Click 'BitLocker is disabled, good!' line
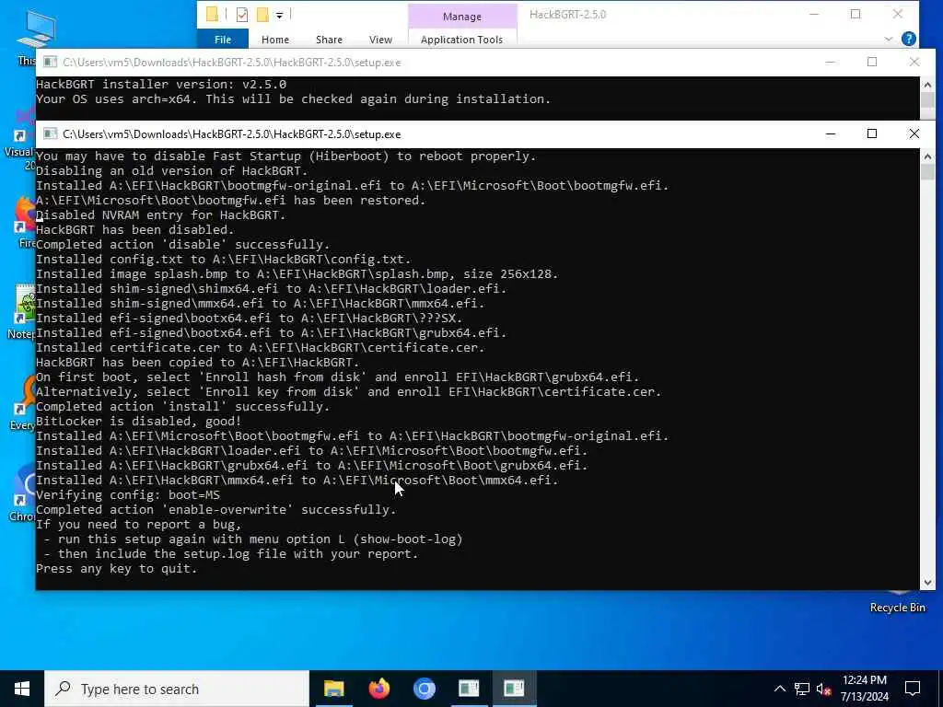This screenshot has width=943, height=707. (x=138, y=421)
